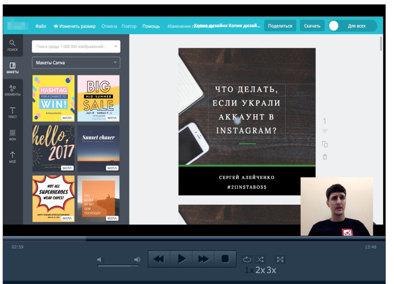Click Отмена undo in top bar
Image resolution: width=394 pixels, height=284 pixels.
pyautogui.click(x=109, y=26)
